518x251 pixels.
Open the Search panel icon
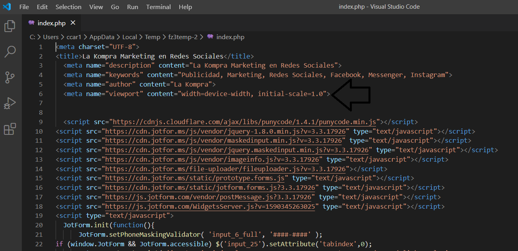click(10, 51)
